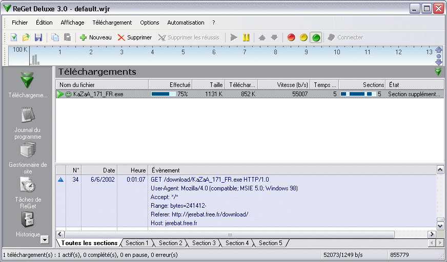The height and width of the screenshot is (262, 447).
Task: Open the Affichage menu
Action: (x=72, y=23)
